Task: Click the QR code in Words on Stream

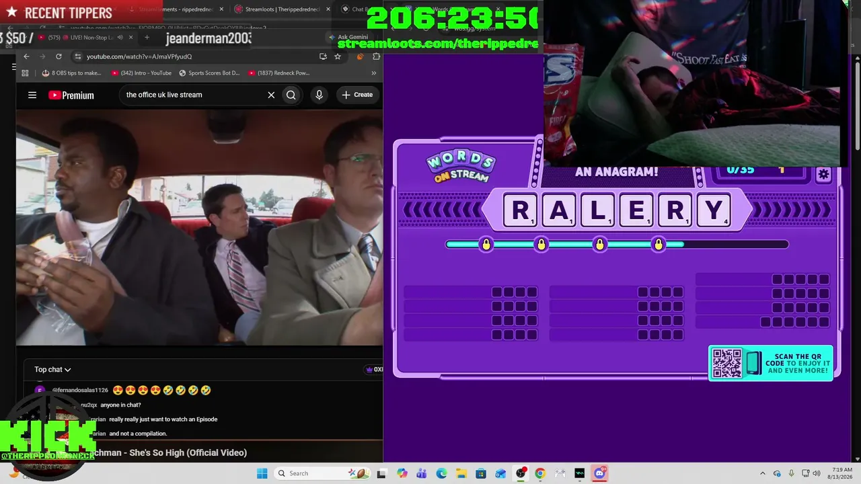Action: [x=726, y=363]
